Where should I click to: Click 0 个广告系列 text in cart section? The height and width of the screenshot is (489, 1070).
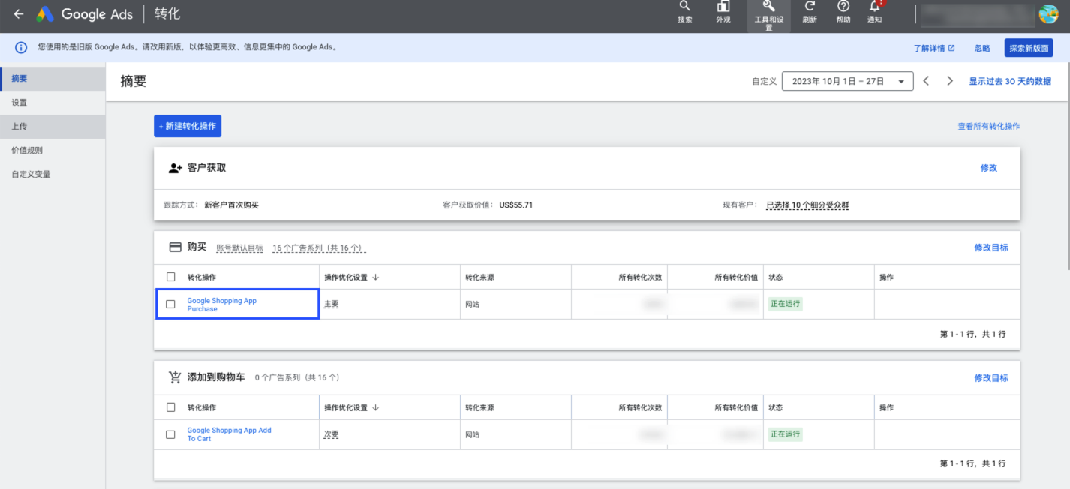297,378
